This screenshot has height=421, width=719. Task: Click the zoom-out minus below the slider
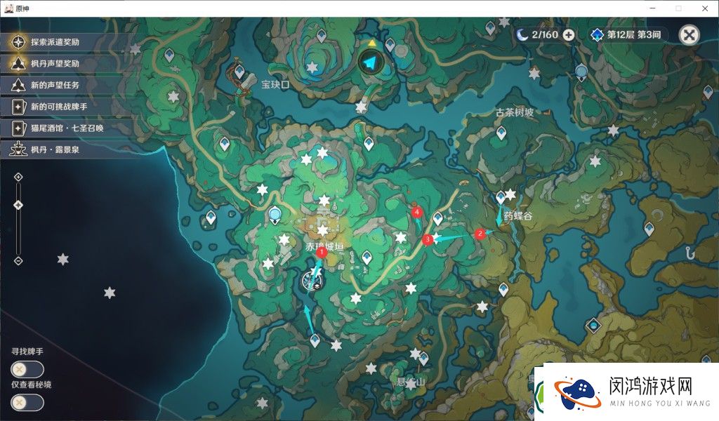(x=18, y=261)
